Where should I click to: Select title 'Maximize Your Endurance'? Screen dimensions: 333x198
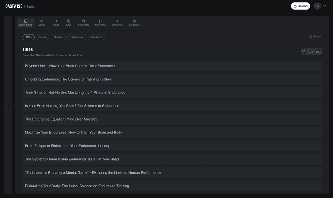click(x=172, y=133)
